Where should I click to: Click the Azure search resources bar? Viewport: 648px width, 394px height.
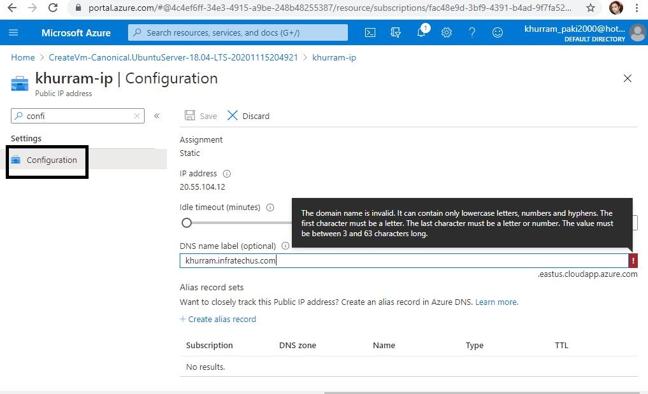(238, 32)
